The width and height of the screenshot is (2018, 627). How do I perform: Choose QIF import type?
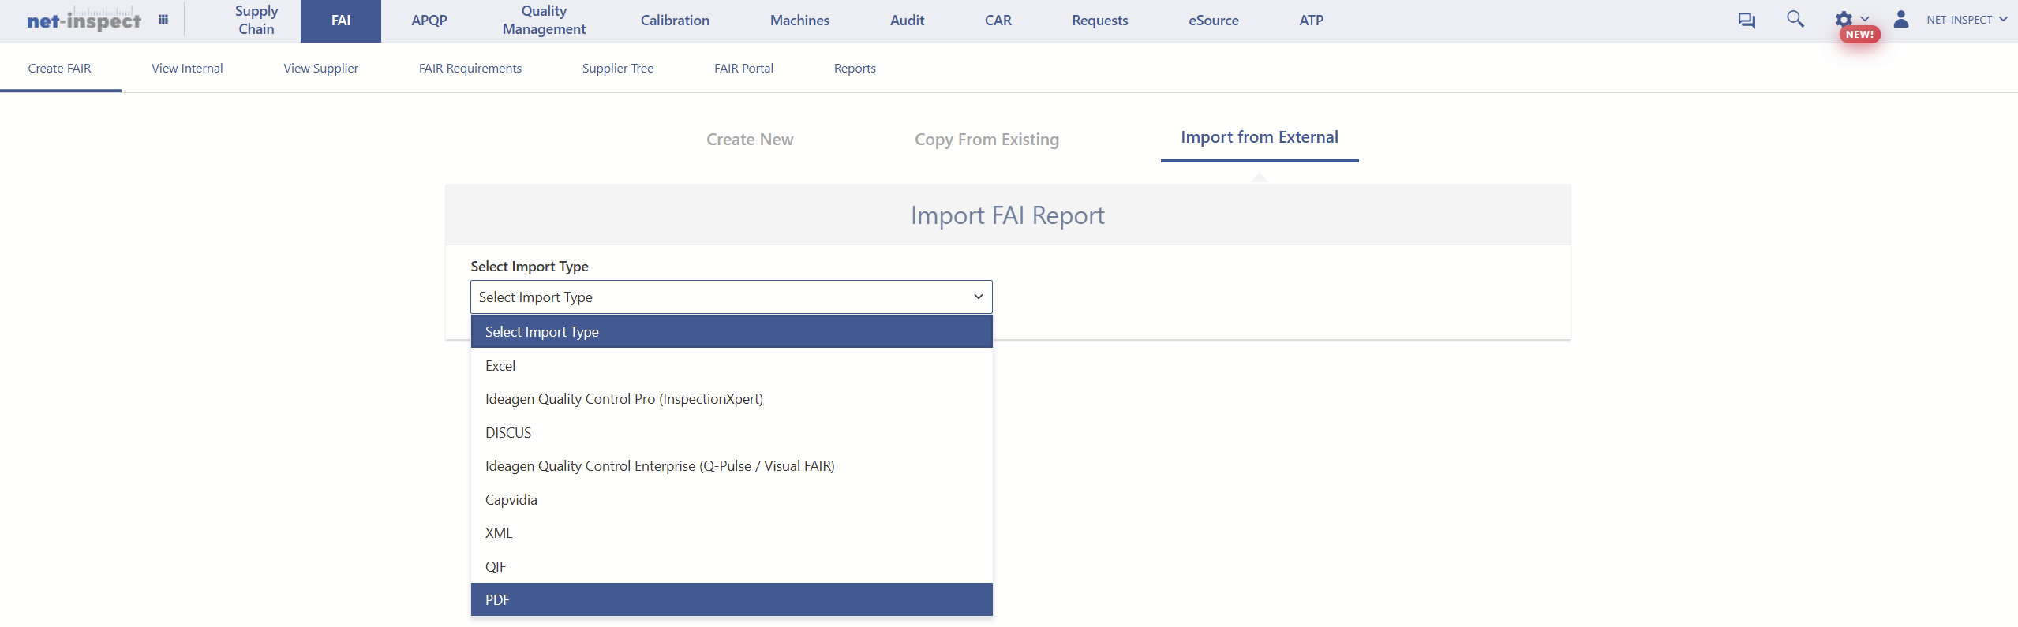732,567
